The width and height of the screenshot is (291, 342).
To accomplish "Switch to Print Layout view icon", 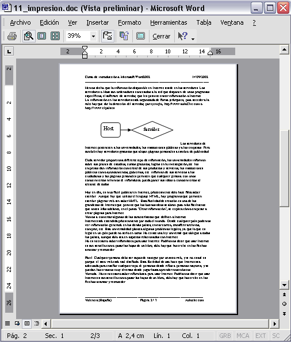I will pos(26,323).
